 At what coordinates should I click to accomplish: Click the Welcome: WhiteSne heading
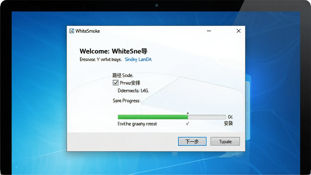[x=114, y=51]
